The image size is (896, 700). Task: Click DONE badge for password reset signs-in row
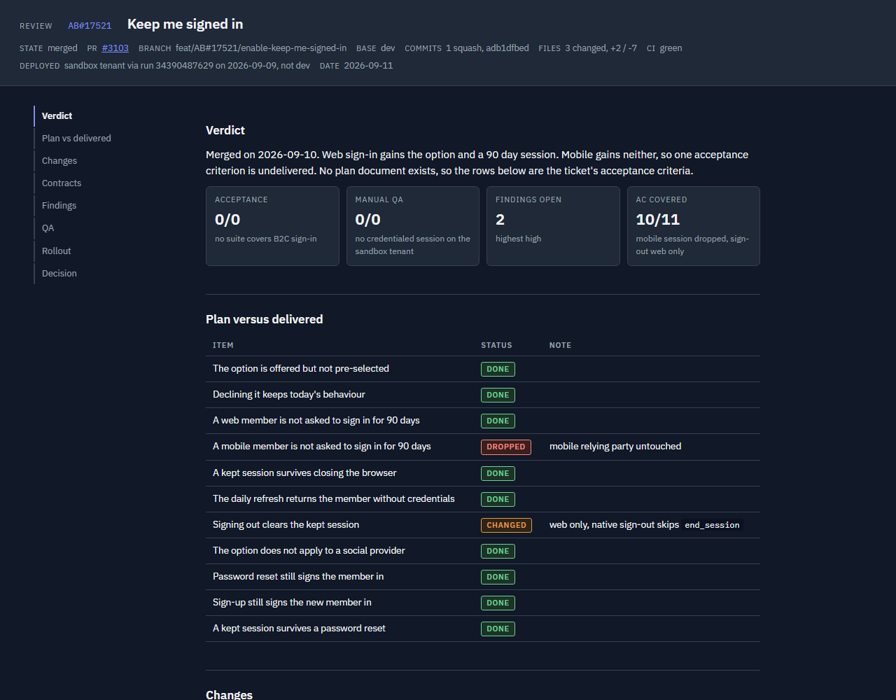498,577
